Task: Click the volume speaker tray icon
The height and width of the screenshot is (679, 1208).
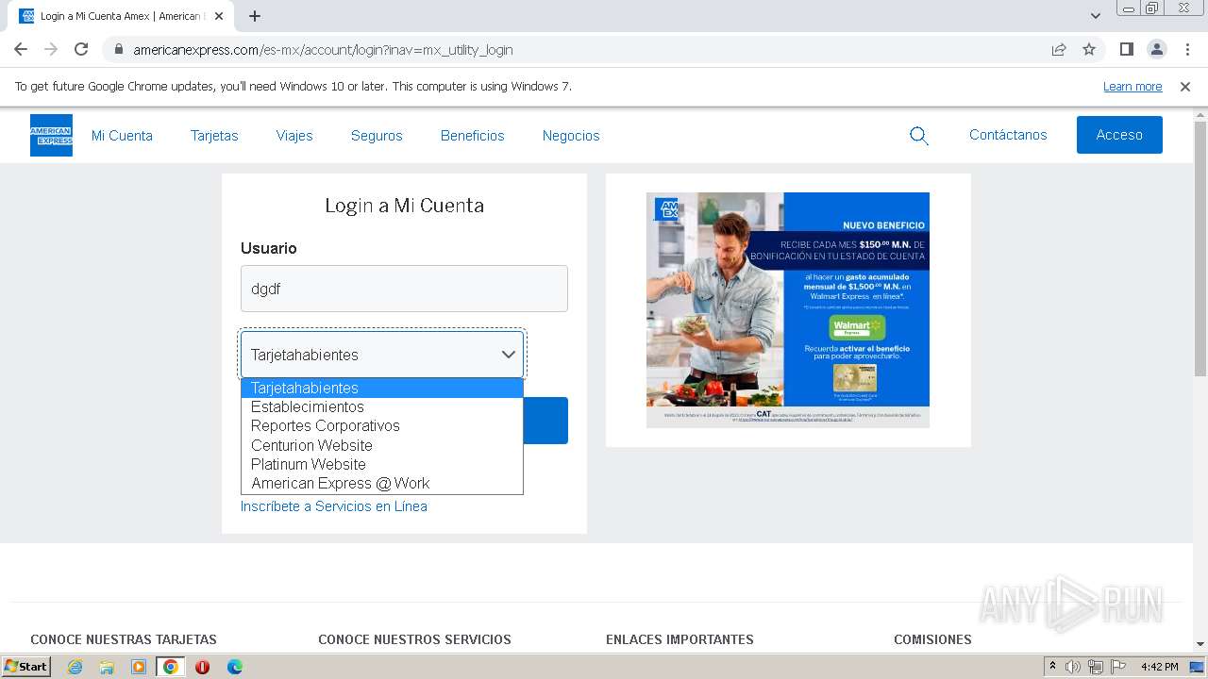Action: 1073,667
